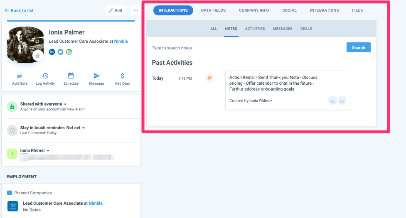Click the Add Deal dollar icon
The height and width of the screenshot is (218, 406).
[122, 76]
